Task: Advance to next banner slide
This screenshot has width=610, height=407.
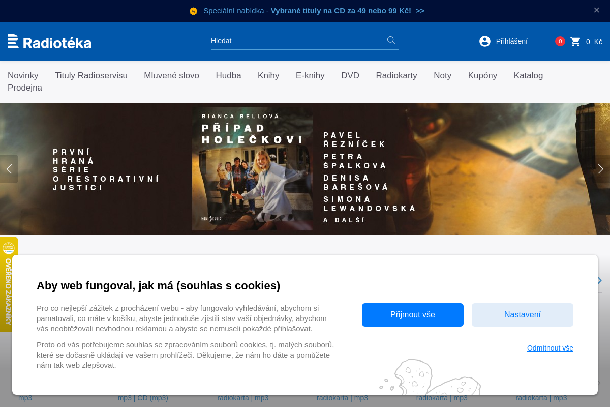Action: pyautogui.click(x=601, y=169)
